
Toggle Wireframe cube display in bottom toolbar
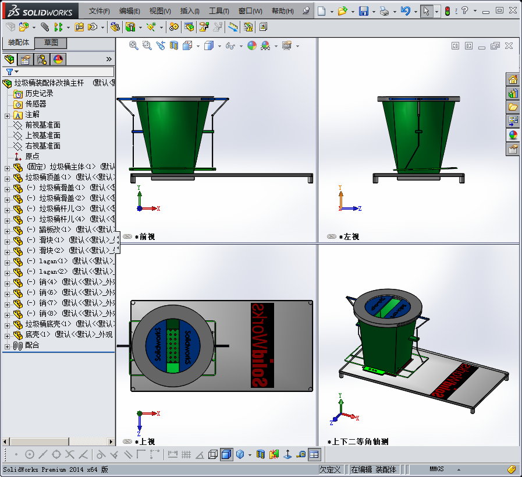pyautogui.click(x=213, y=454)
